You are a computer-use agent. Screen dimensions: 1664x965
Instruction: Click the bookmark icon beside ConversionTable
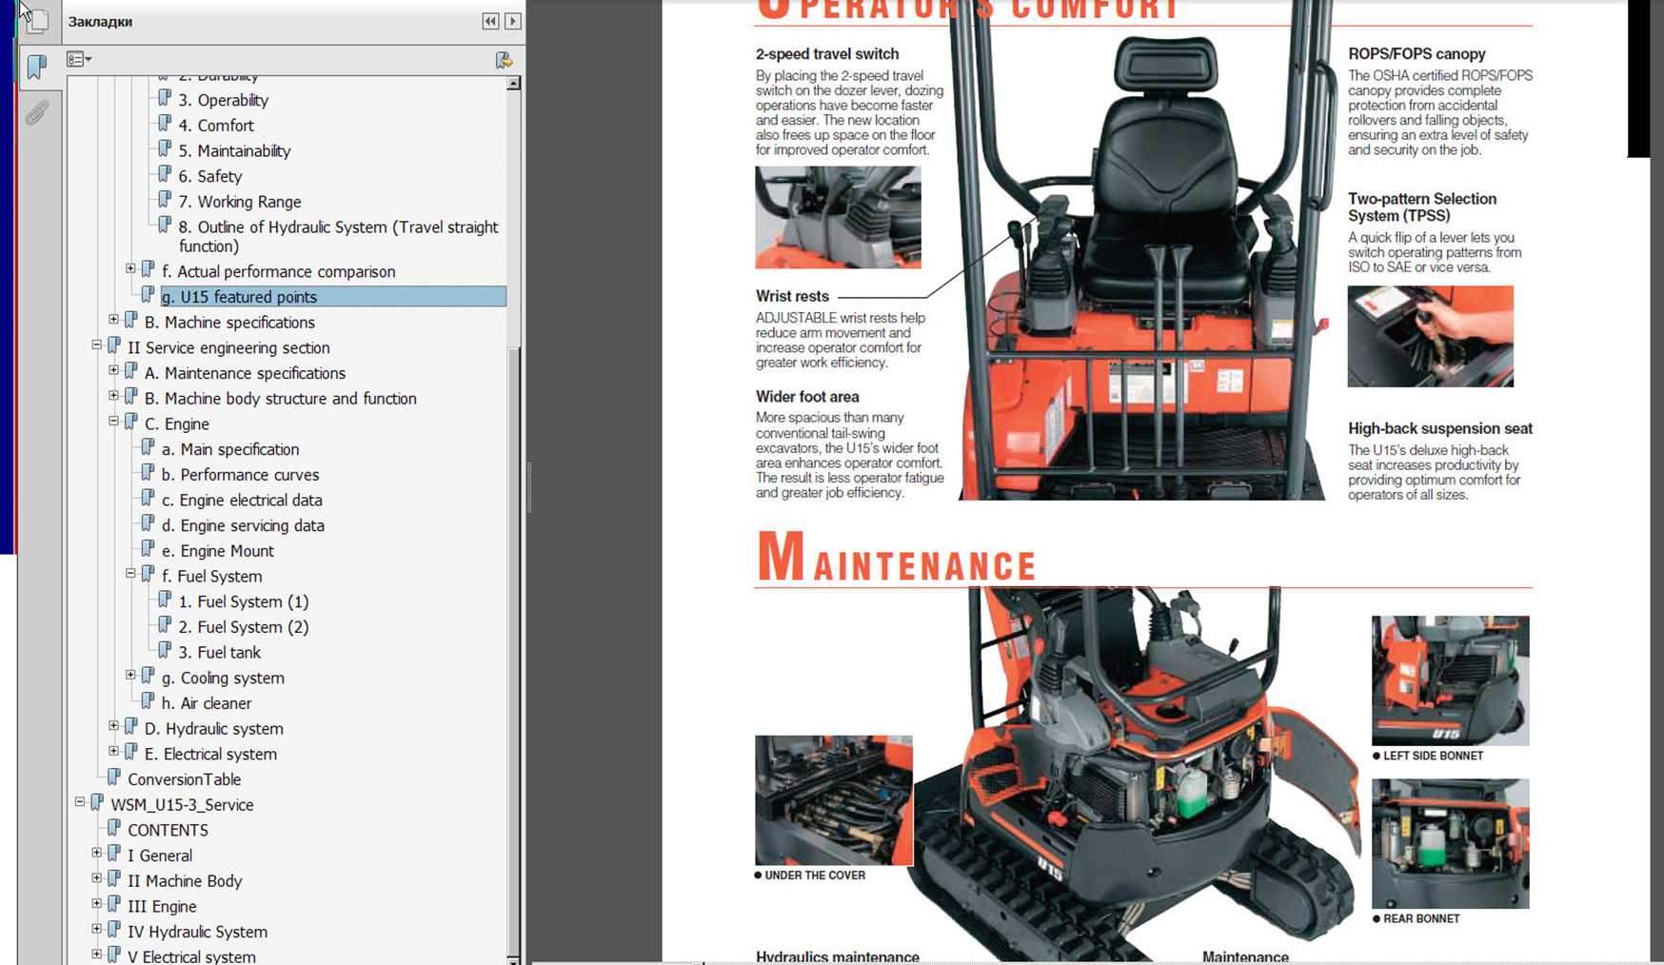tap(114, 778)
